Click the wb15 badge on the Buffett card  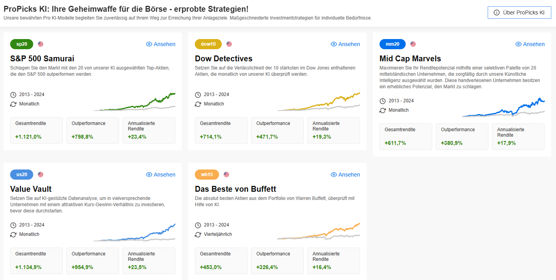206,175
